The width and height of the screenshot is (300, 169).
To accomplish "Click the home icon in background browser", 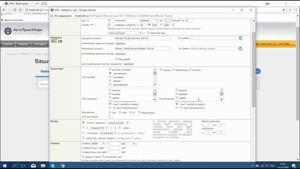I will pos(20,10).
